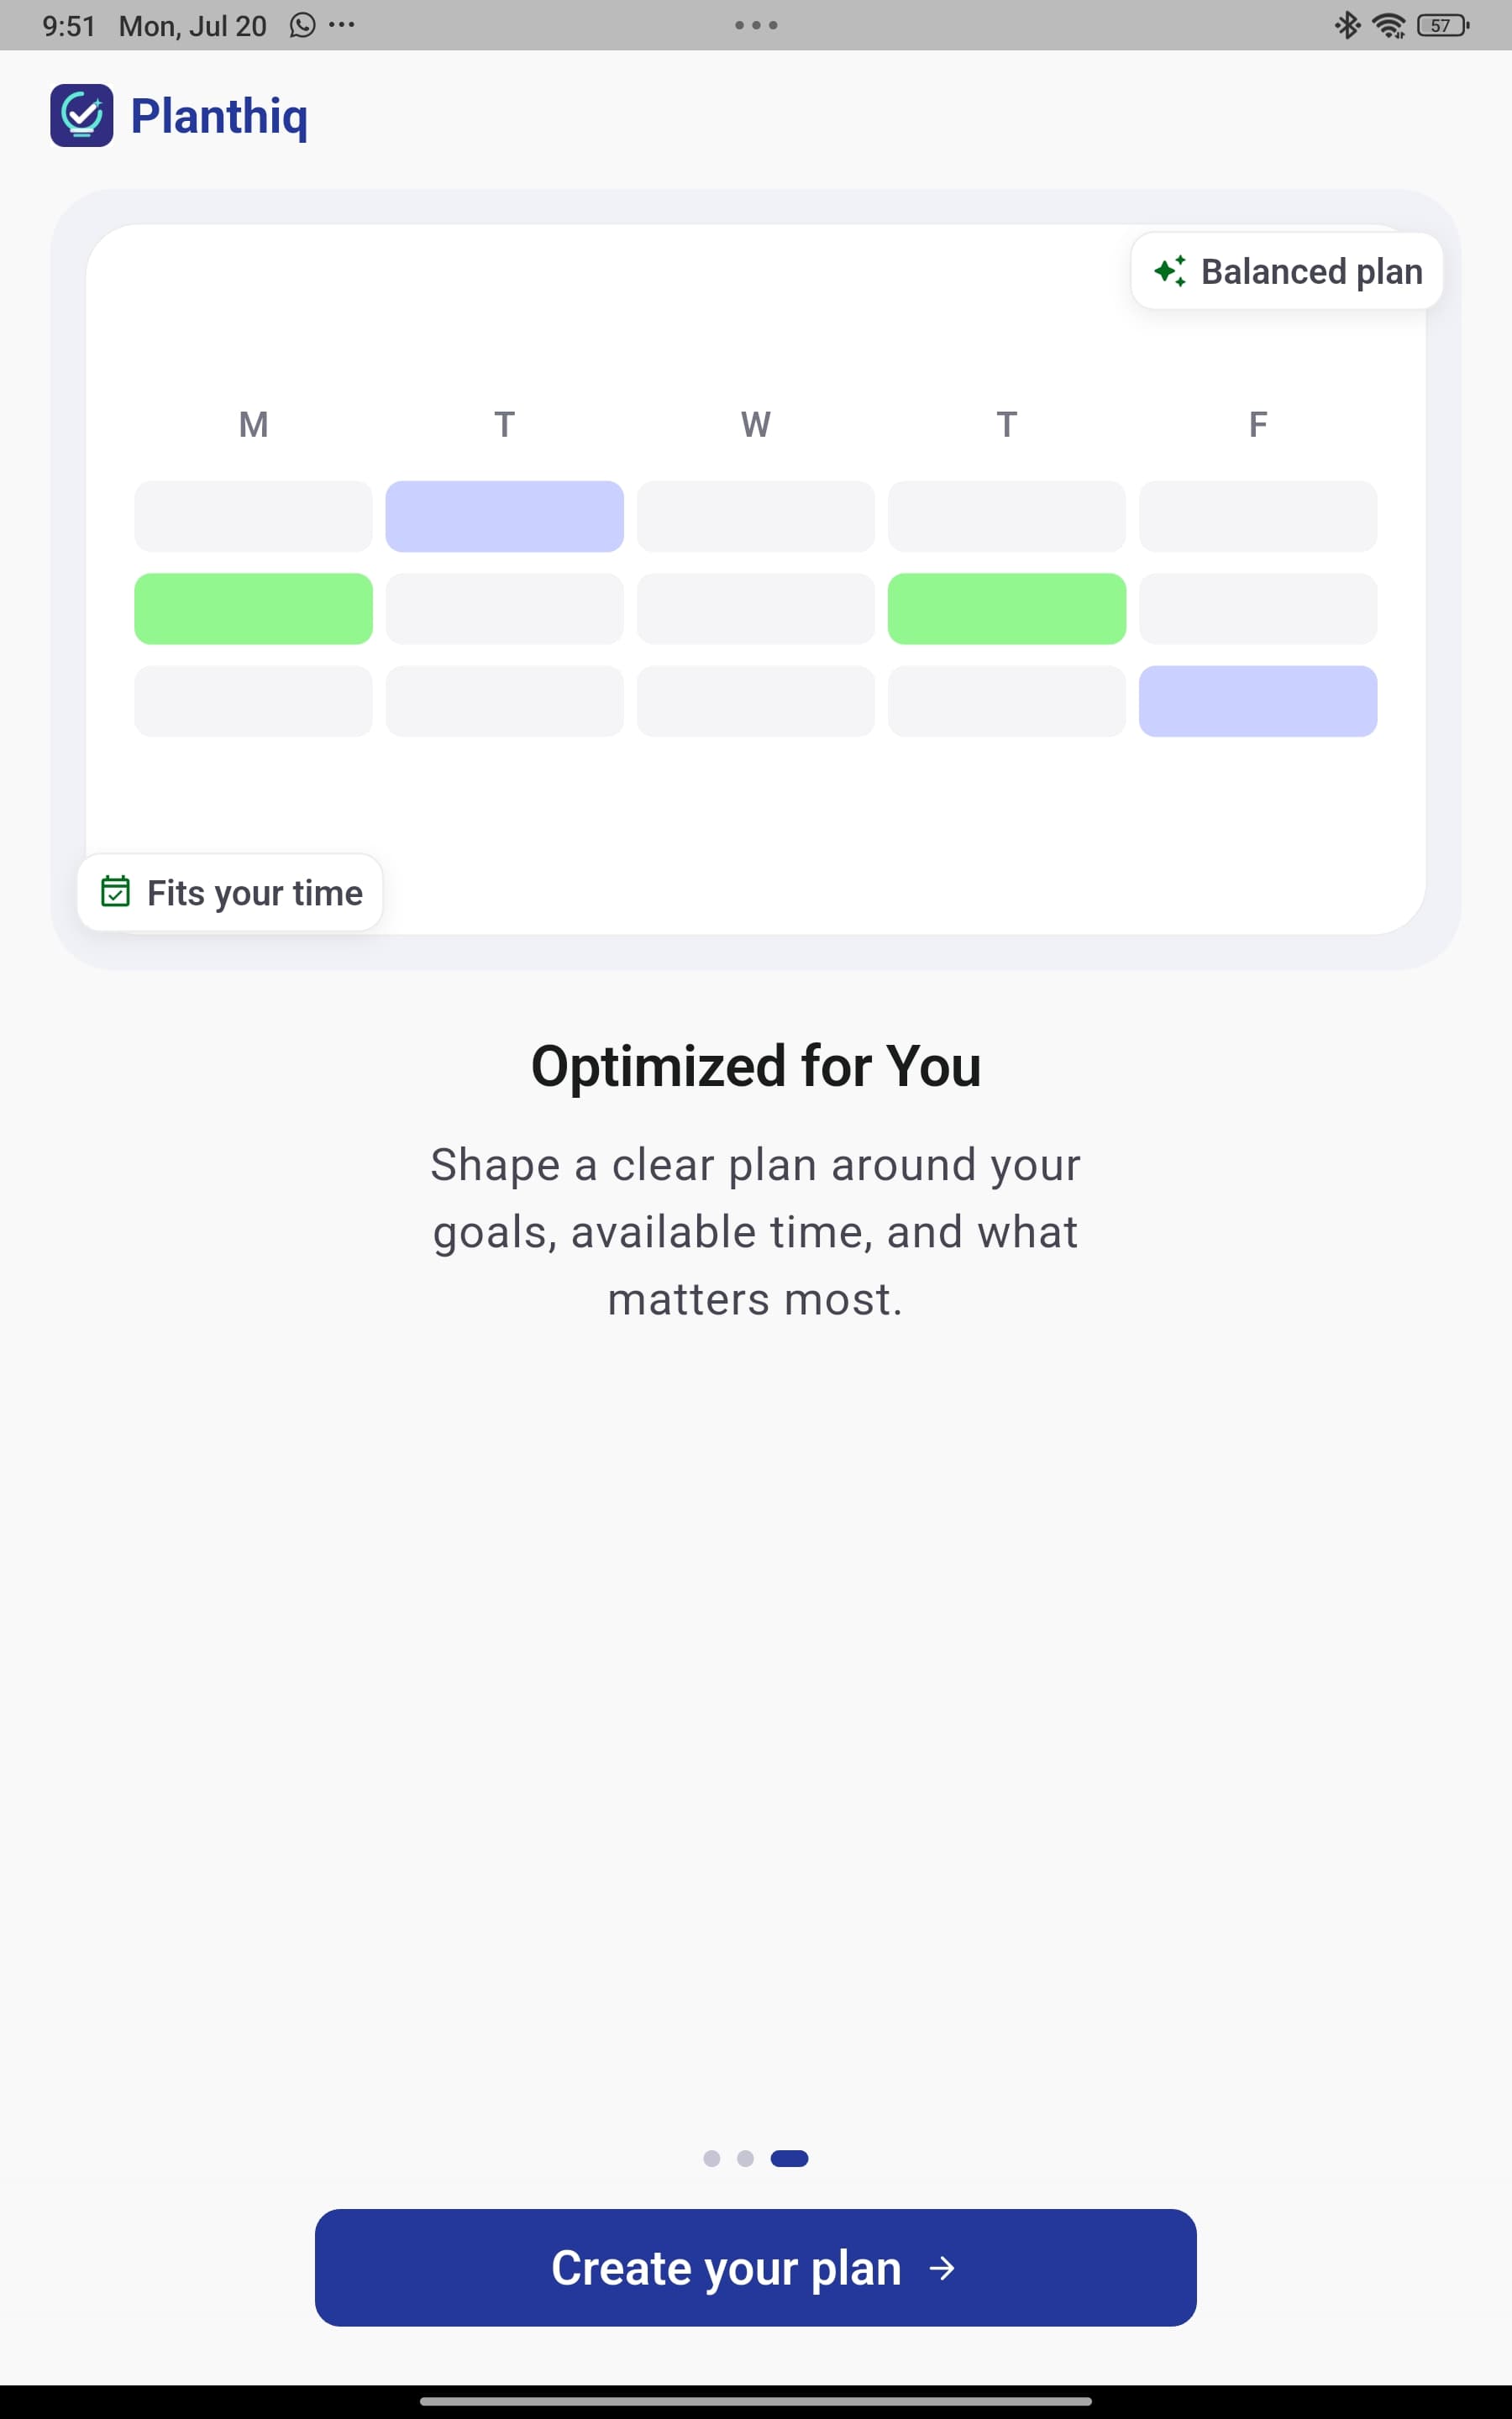This screenshot has width=1512, height=2419.
Task: Select the green Monday schedule block
Action: coord(253,609)
